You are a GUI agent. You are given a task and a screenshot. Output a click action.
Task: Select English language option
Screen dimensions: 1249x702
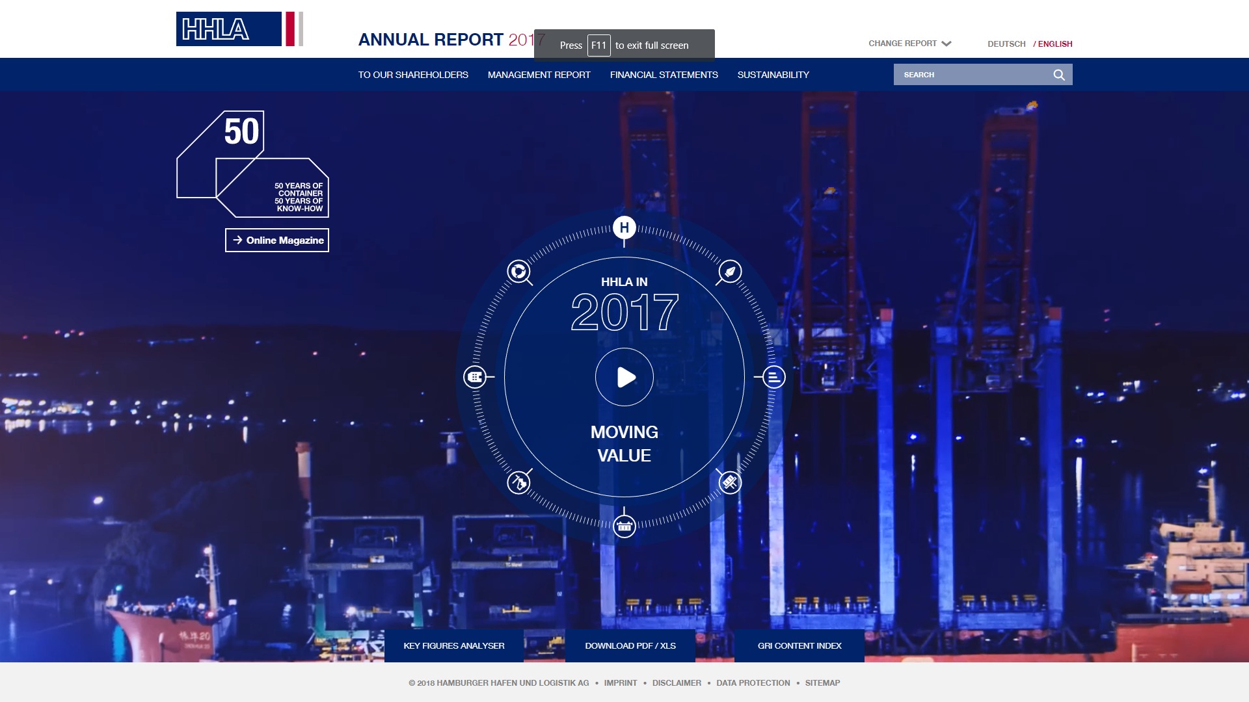click(1054, 44)
